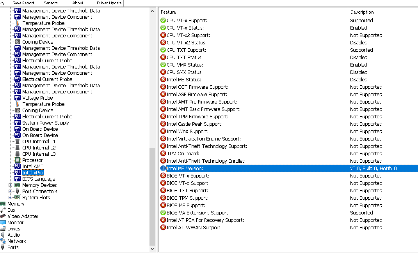Click the CPU Internal L1 chip icon
This screenshot has height=253, width=418.
coord(18,141)
